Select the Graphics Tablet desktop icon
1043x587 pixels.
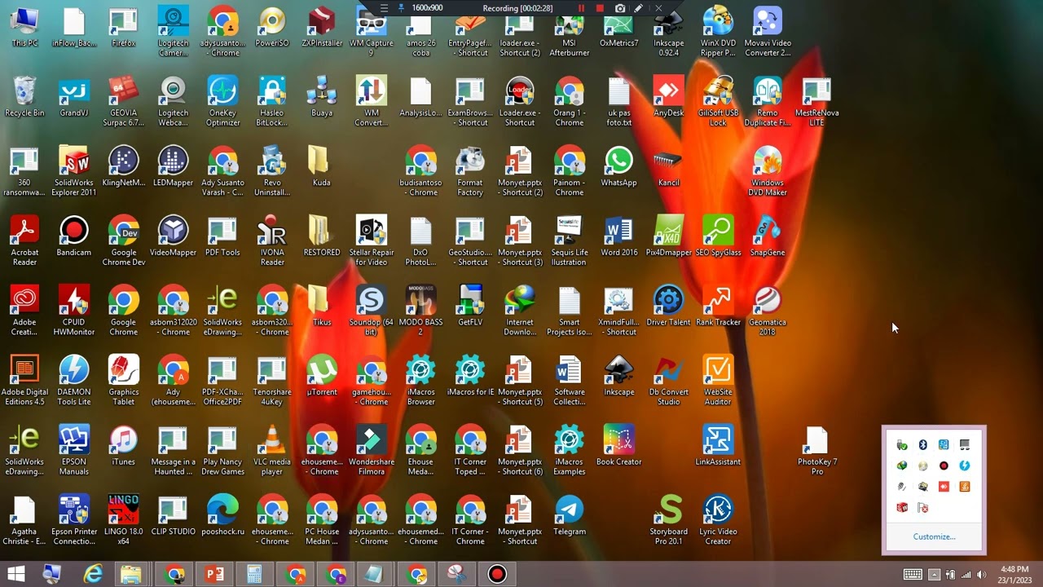[124, 380]
